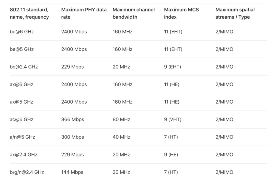Select the "Maximum channel bandwidth" header
The width and height of the screenshot is (276, 185).
pyautogui.click(x=134, y=13)
